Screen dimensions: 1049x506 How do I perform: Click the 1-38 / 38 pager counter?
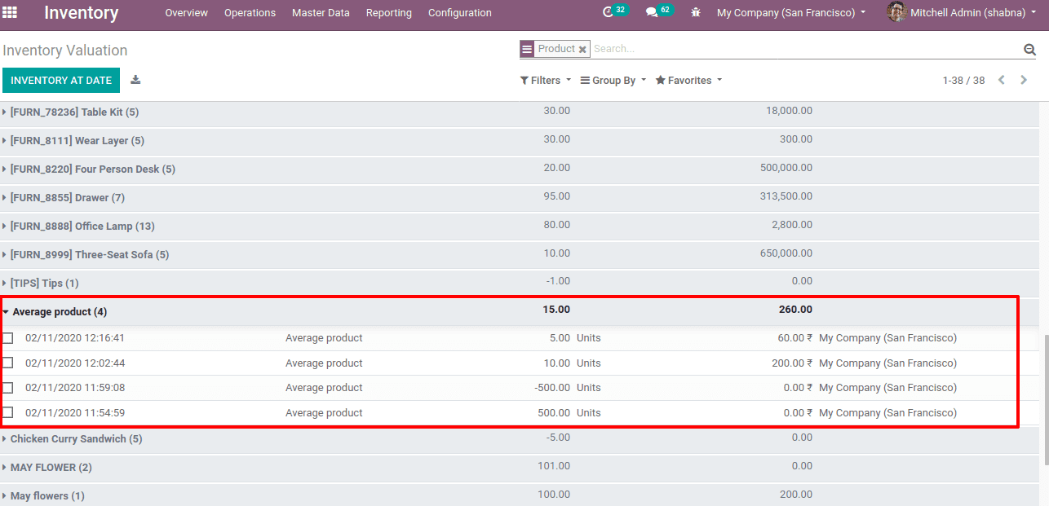pyautogui.click(x=963, y=81)
